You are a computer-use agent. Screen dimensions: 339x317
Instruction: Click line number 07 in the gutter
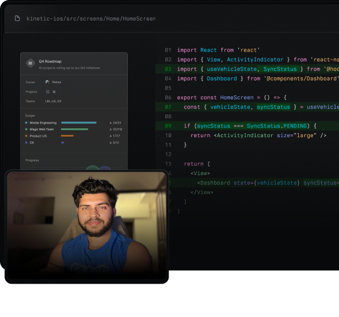pos(168,107)
